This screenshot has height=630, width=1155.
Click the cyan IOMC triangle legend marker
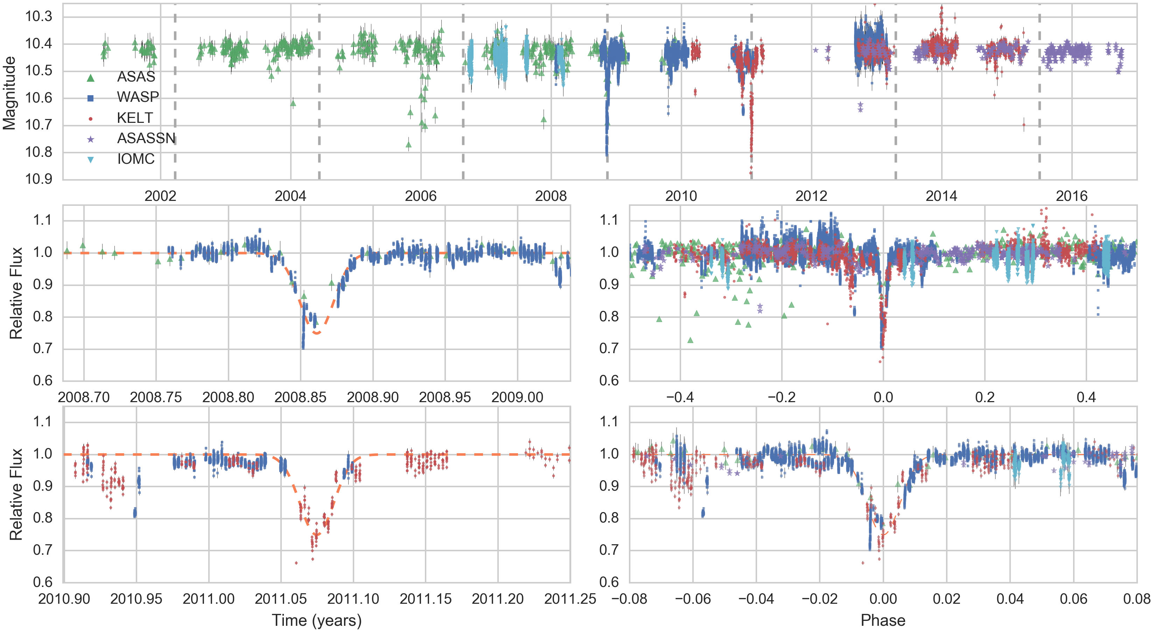coord(91,160)
